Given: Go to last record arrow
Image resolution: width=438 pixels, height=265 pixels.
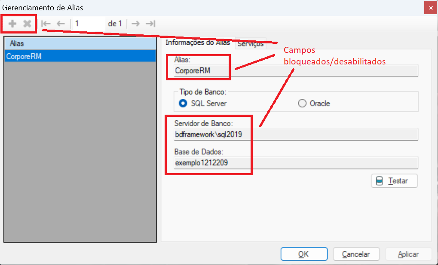Looking at the screenshot, I should pos(150,24).
